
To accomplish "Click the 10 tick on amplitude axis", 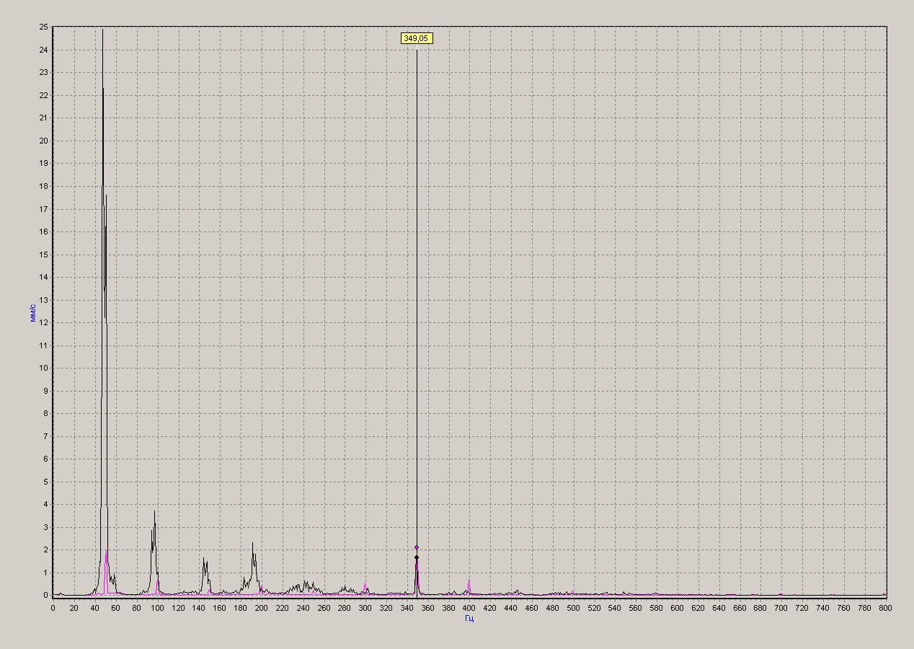I will click(x=44, y=368).
